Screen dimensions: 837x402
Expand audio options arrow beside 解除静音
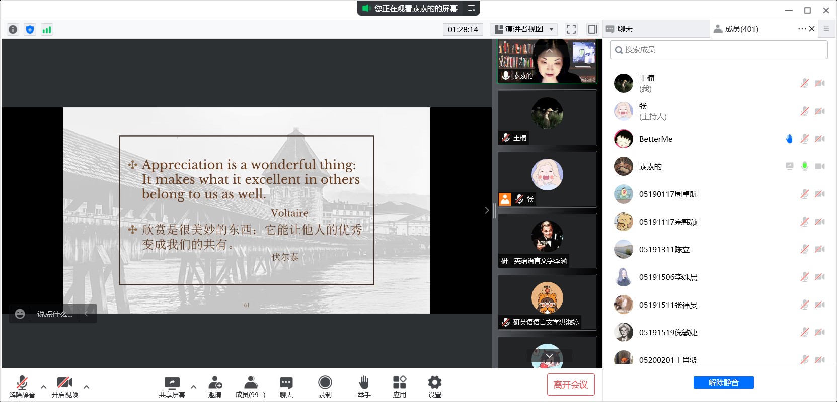click(44, 387)
